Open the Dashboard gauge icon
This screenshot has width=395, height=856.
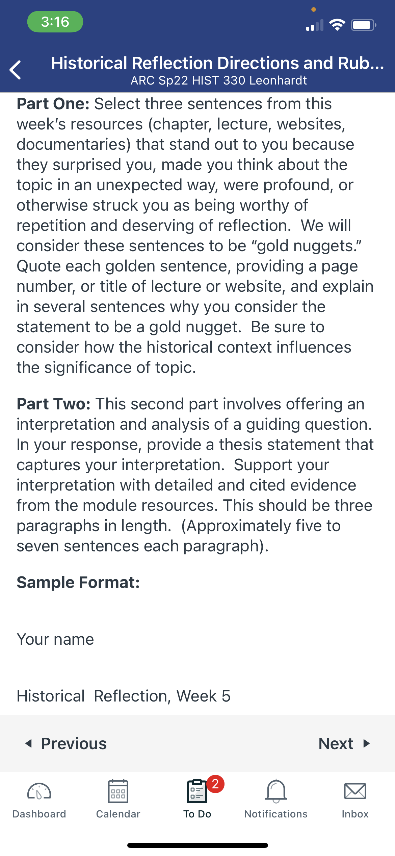39,791
